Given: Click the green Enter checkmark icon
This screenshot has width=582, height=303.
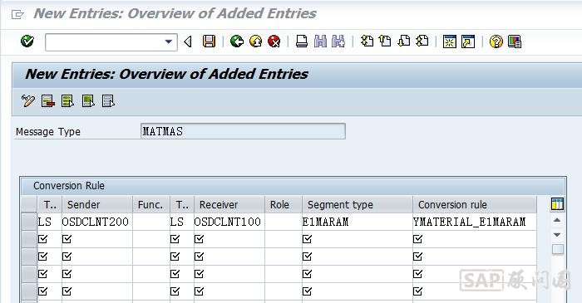Looking at the screenshot, I should (27, 42).
